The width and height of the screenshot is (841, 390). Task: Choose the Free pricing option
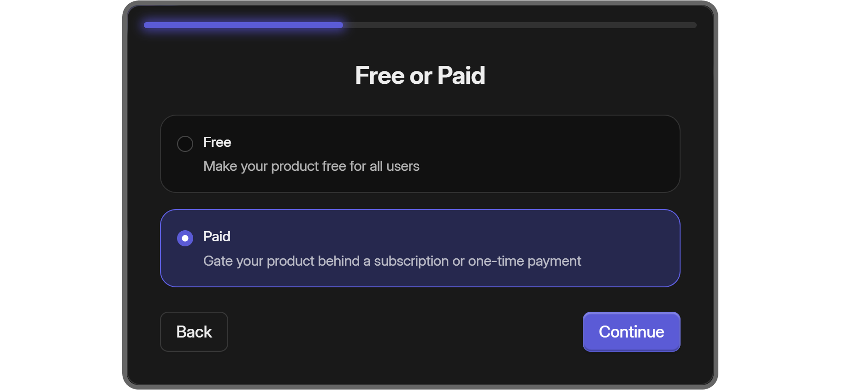click(x=420, y=154)
